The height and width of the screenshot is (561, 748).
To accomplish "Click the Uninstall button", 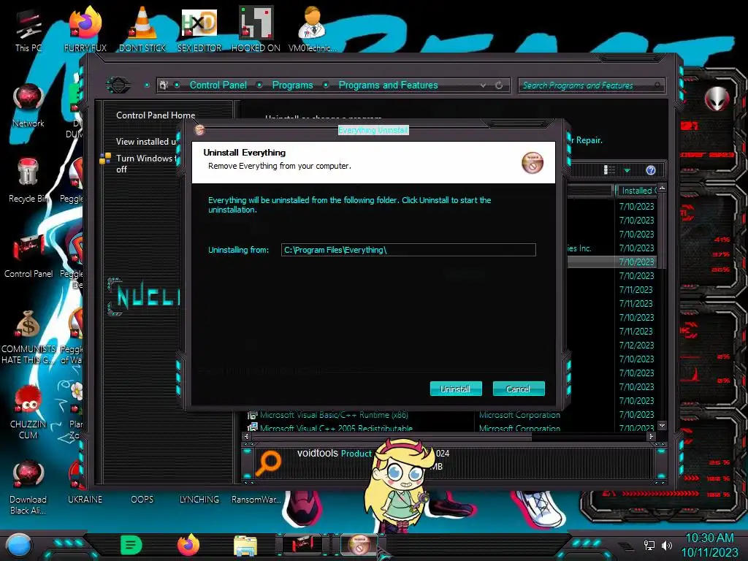I will pyautogui.click(x=456, y=389).
